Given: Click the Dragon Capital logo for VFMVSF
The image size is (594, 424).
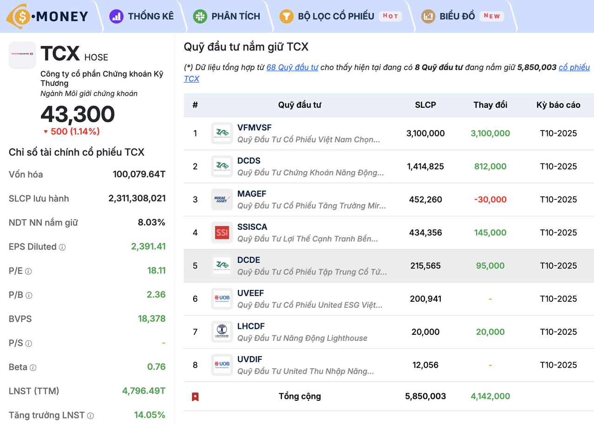Looking at the screenshot, I should (222, 133).
